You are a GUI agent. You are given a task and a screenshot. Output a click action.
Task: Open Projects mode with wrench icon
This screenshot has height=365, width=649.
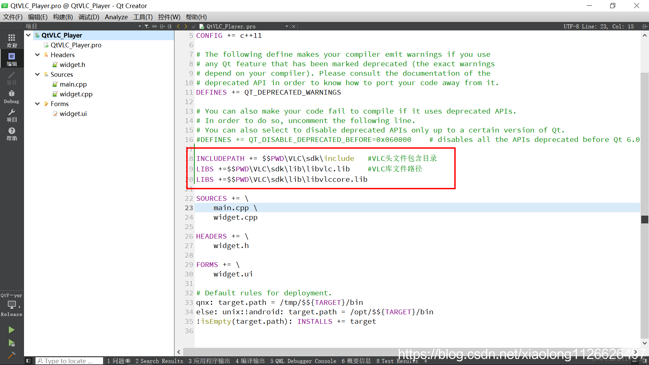coord(11,115)
